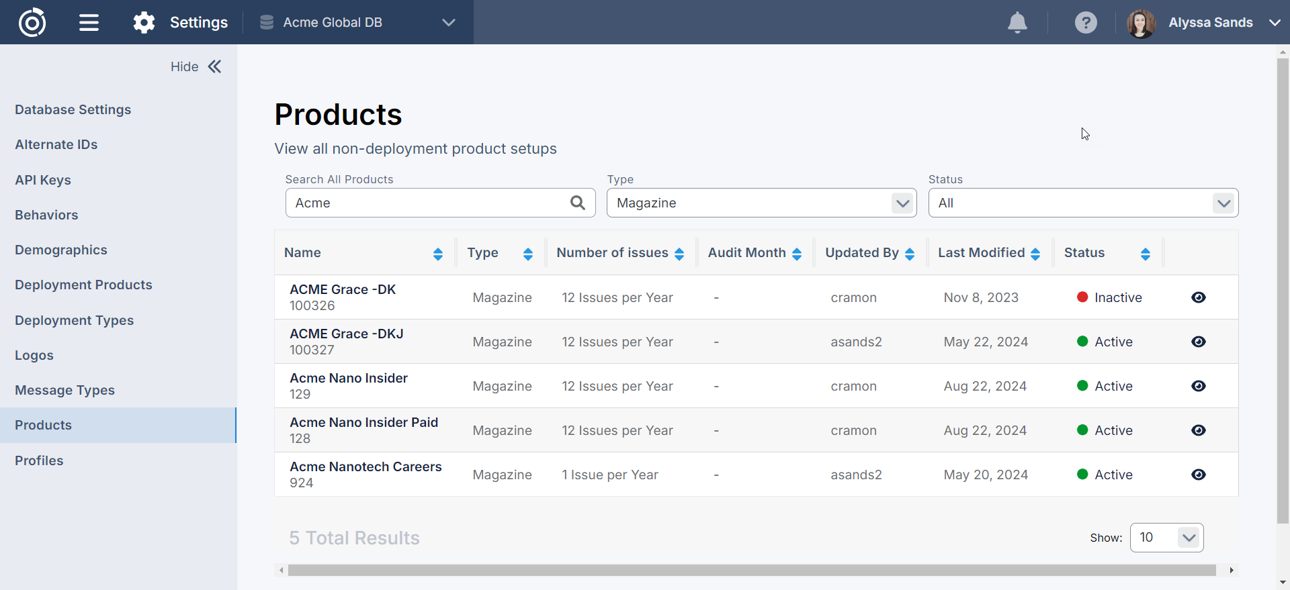Open the Acme Nano Insider Paid product

point(363,422)
